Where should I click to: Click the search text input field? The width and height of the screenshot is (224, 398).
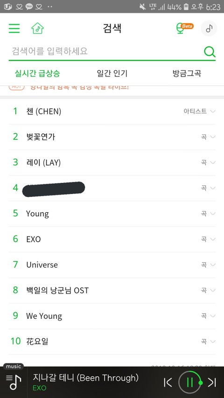click(105, 51)
